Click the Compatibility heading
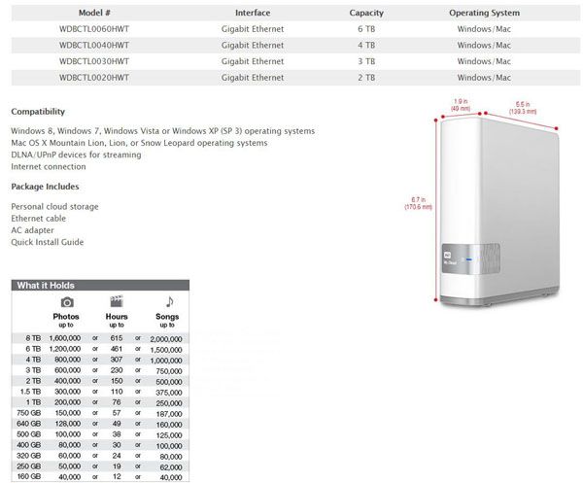The height and width of the screenshot is (483, 583). [38, 112]
